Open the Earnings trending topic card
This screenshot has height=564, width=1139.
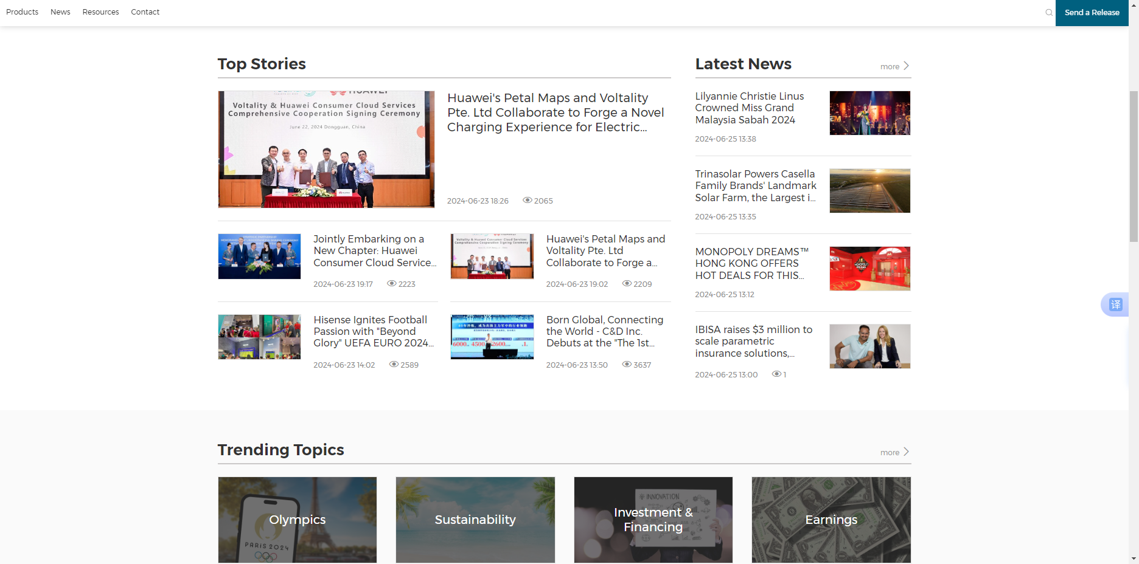click(x=831, y=520)
